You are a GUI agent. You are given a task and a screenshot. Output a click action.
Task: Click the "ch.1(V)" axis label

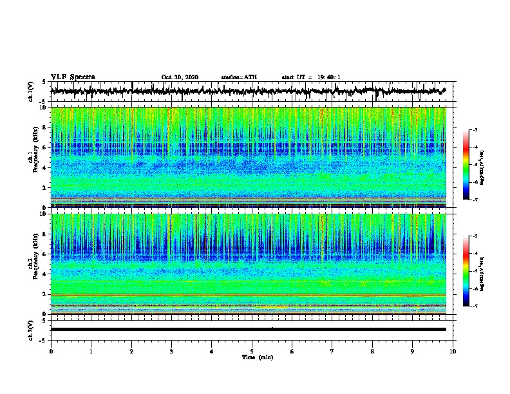tap(31, 91)
